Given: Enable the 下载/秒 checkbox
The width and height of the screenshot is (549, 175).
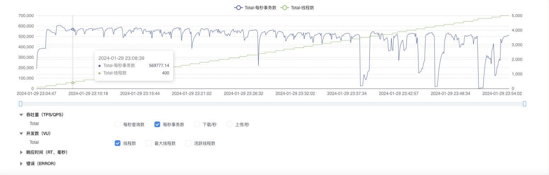Looking at the screenshot, I should coord(197,124).
